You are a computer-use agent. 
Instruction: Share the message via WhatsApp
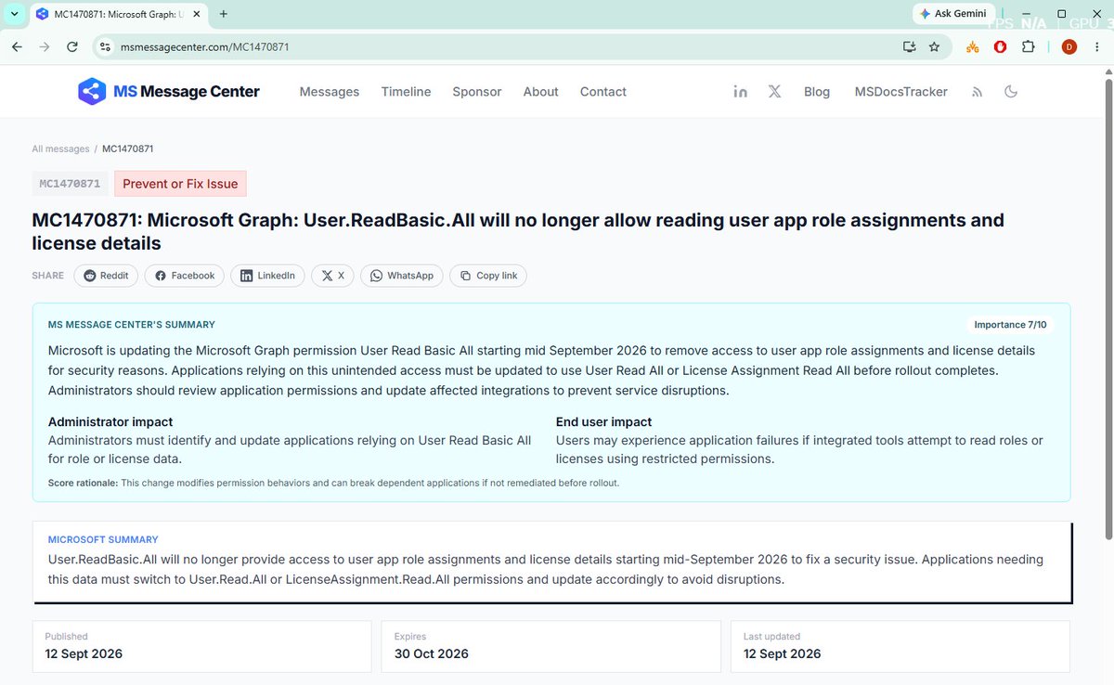(x=402, y=276)
